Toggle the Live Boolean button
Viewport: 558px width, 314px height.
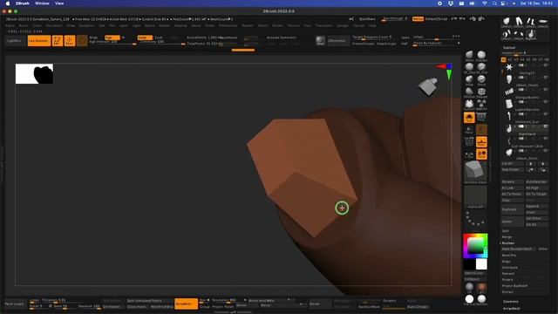[x=38, y=41]
